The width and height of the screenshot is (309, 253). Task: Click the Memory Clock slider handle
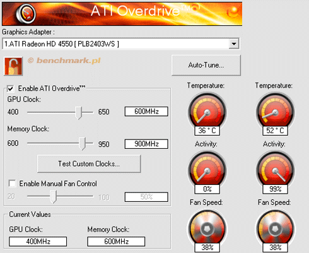pyautogui.click(x=83, y=144)
